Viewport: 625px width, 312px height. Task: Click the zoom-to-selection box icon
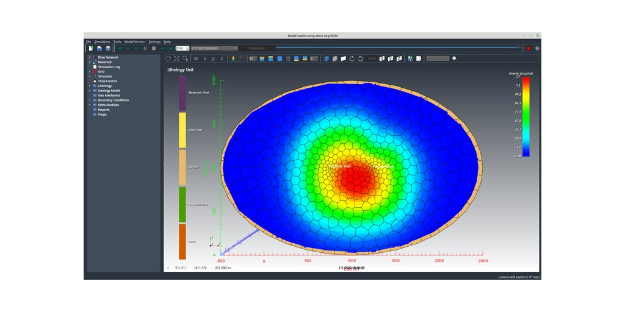[185, 58]
